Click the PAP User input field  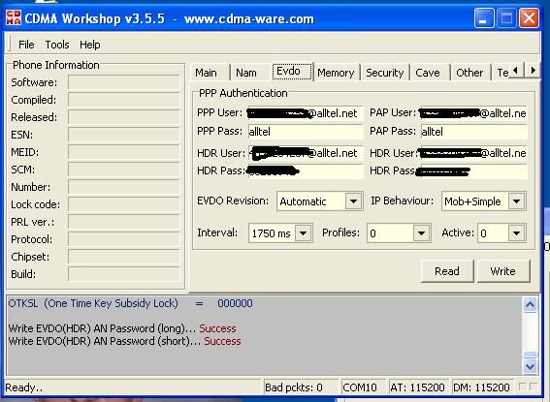click(x=474, y=113)
